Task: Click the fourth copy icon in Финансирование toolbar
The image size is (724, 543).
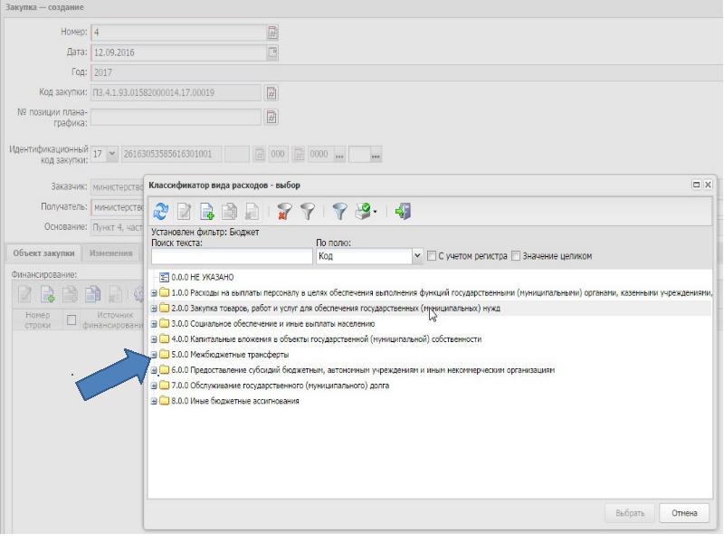Action: click(93, 294)
